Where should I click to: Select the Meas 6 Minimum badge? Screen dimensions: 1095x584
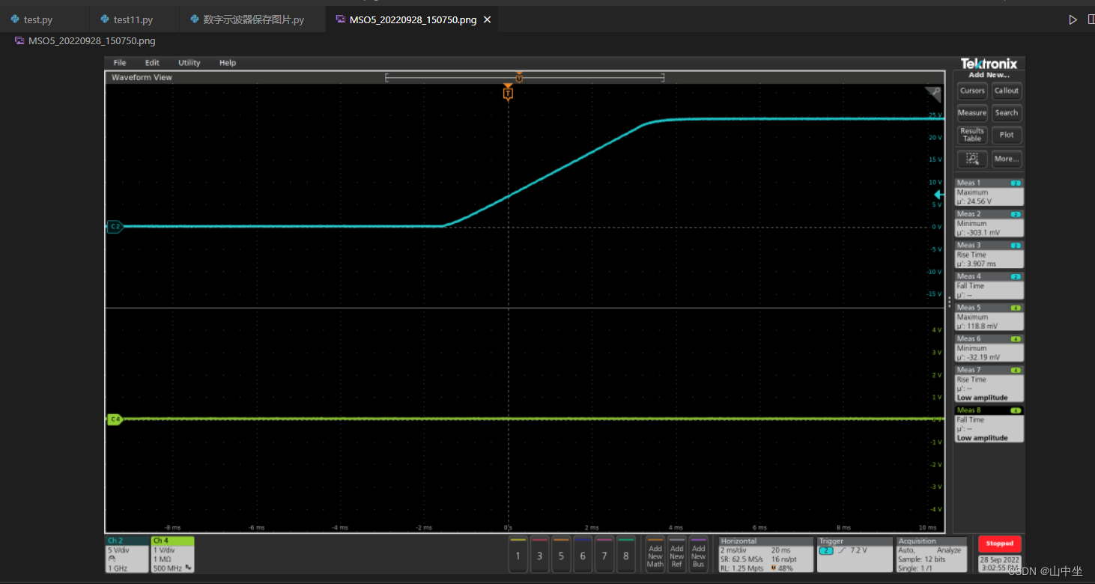coord(989,348)
